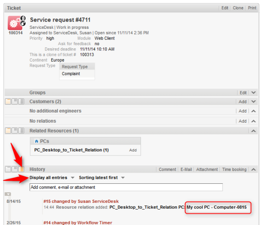Click Edit in the Groups section
Screen dimensions: 266x225
click(x=243, y=93)
